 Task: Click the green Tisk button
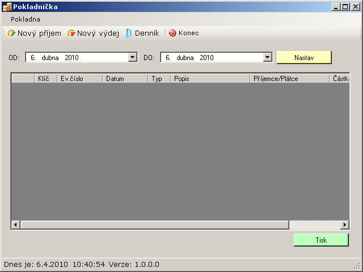tap(321, 240)
